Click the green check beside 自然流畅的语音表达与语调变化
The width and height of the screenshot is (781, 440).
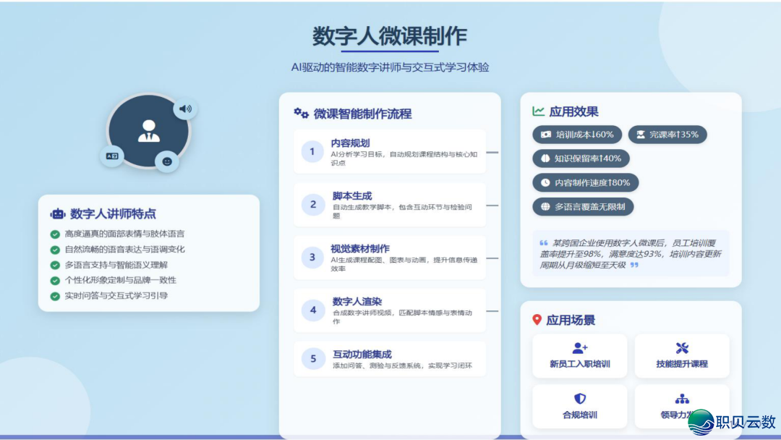[55, 249]
